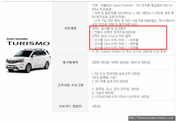Click the 선택1. 일시불 및 정상할부 line

(109, 28)
